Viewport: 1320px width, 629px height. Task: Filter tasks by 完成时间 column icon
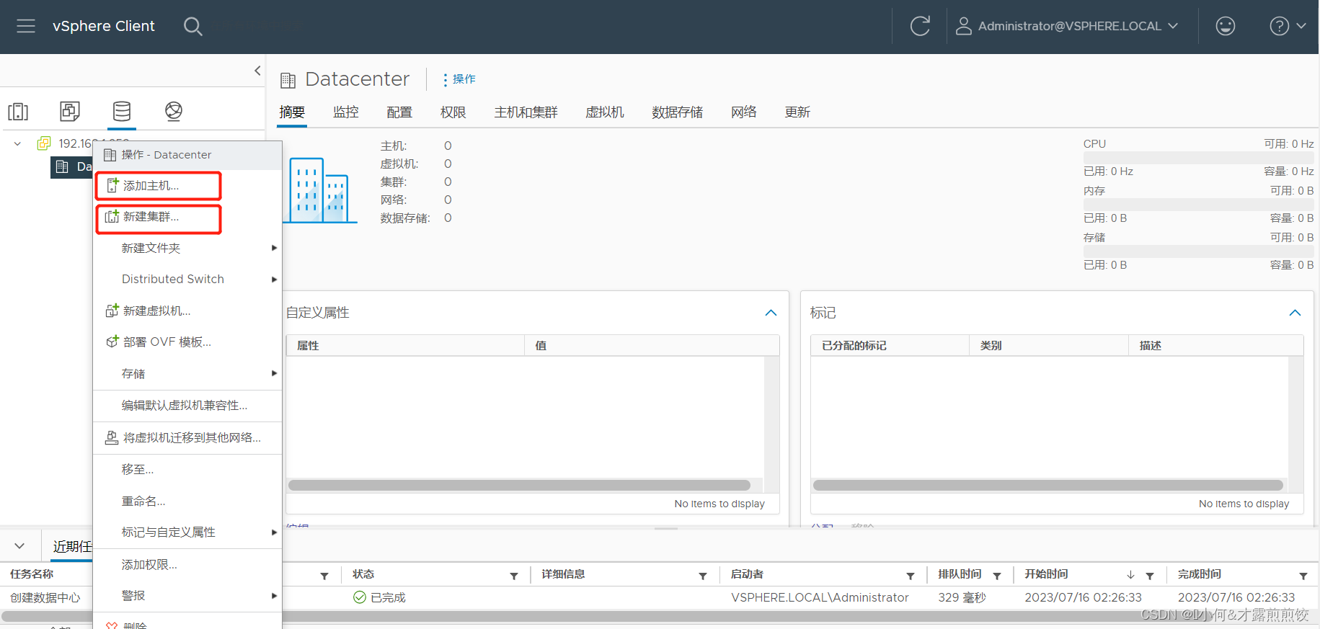click(x=1303, y=576)
